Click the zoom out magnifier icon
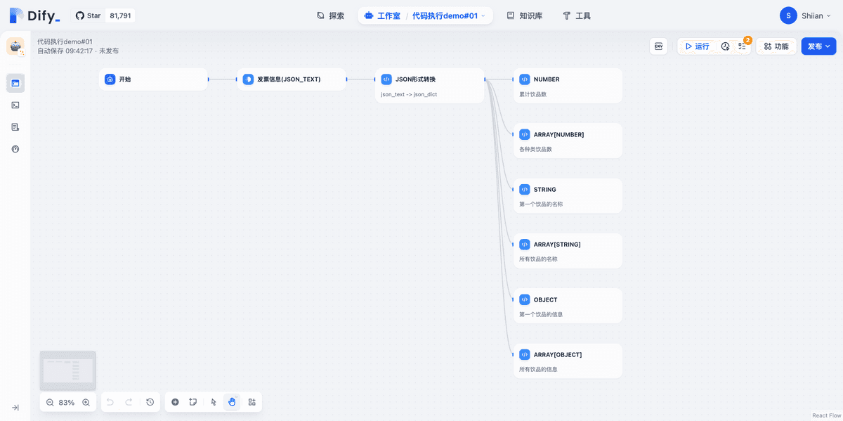843x421 pixels. pos(50,403)
